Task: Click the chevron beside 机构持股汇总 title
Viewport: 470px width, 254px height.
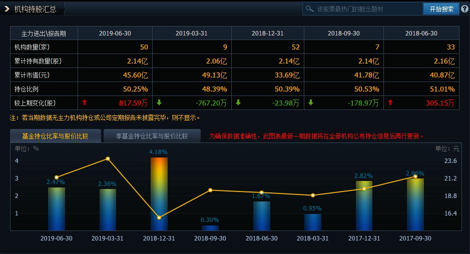Action: tap(7, 9)
